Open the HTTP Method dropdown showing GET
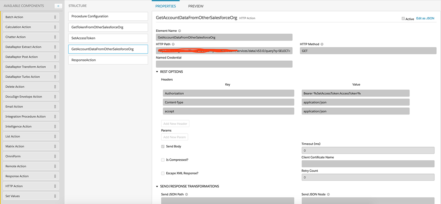Image resolution: width=441 pixels, height=204 pixels. click(368, 51)
